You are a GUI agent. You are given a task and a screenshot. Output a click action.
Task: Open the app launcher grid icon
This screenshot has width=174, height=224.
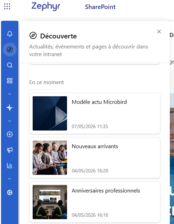(7, 7)
